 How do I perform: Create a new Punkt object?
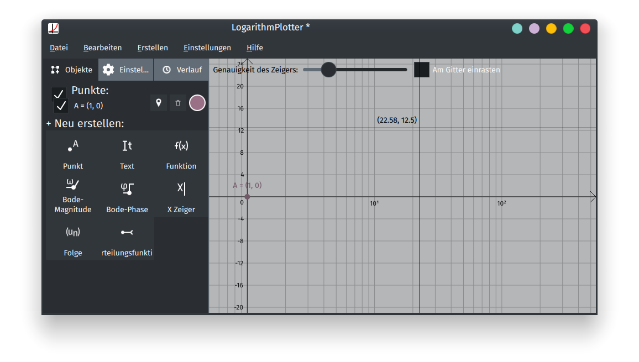coord(73,153)
